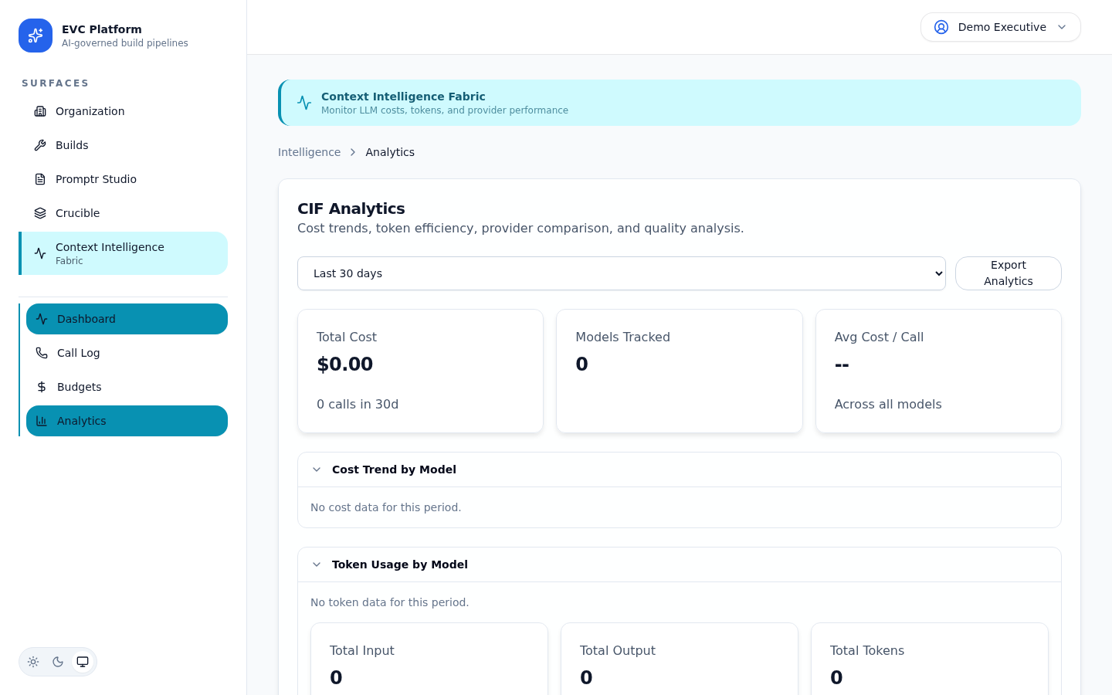
Task: Switch to dark theme mode
Action: click(58, 662)
